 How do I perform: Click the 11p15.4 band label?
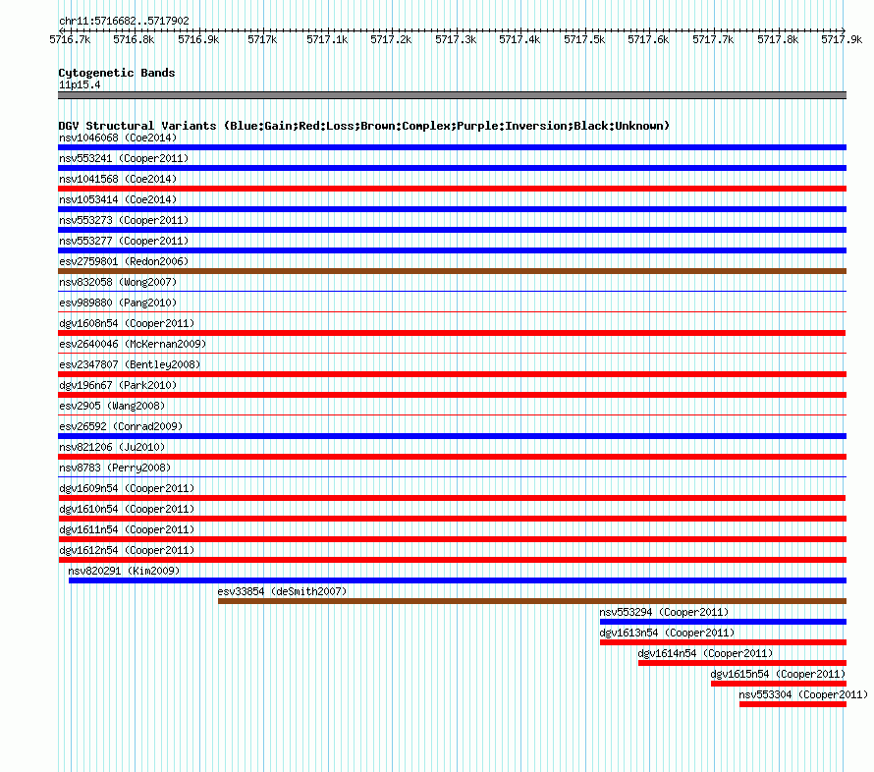[80, 84]
